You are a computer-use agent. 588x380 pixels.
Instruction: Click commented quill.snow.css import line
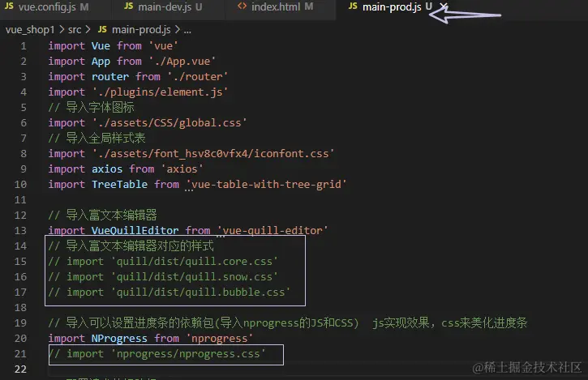(163, 276)
